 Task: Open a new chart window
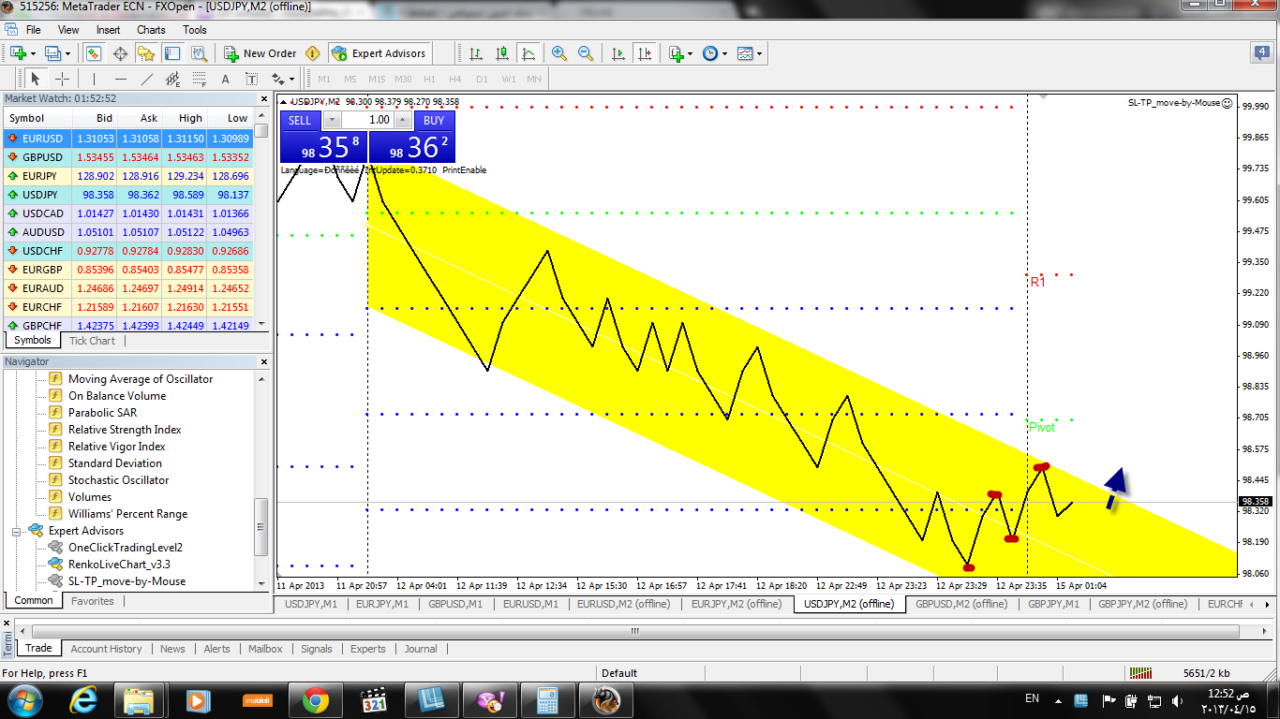point(18,53)
